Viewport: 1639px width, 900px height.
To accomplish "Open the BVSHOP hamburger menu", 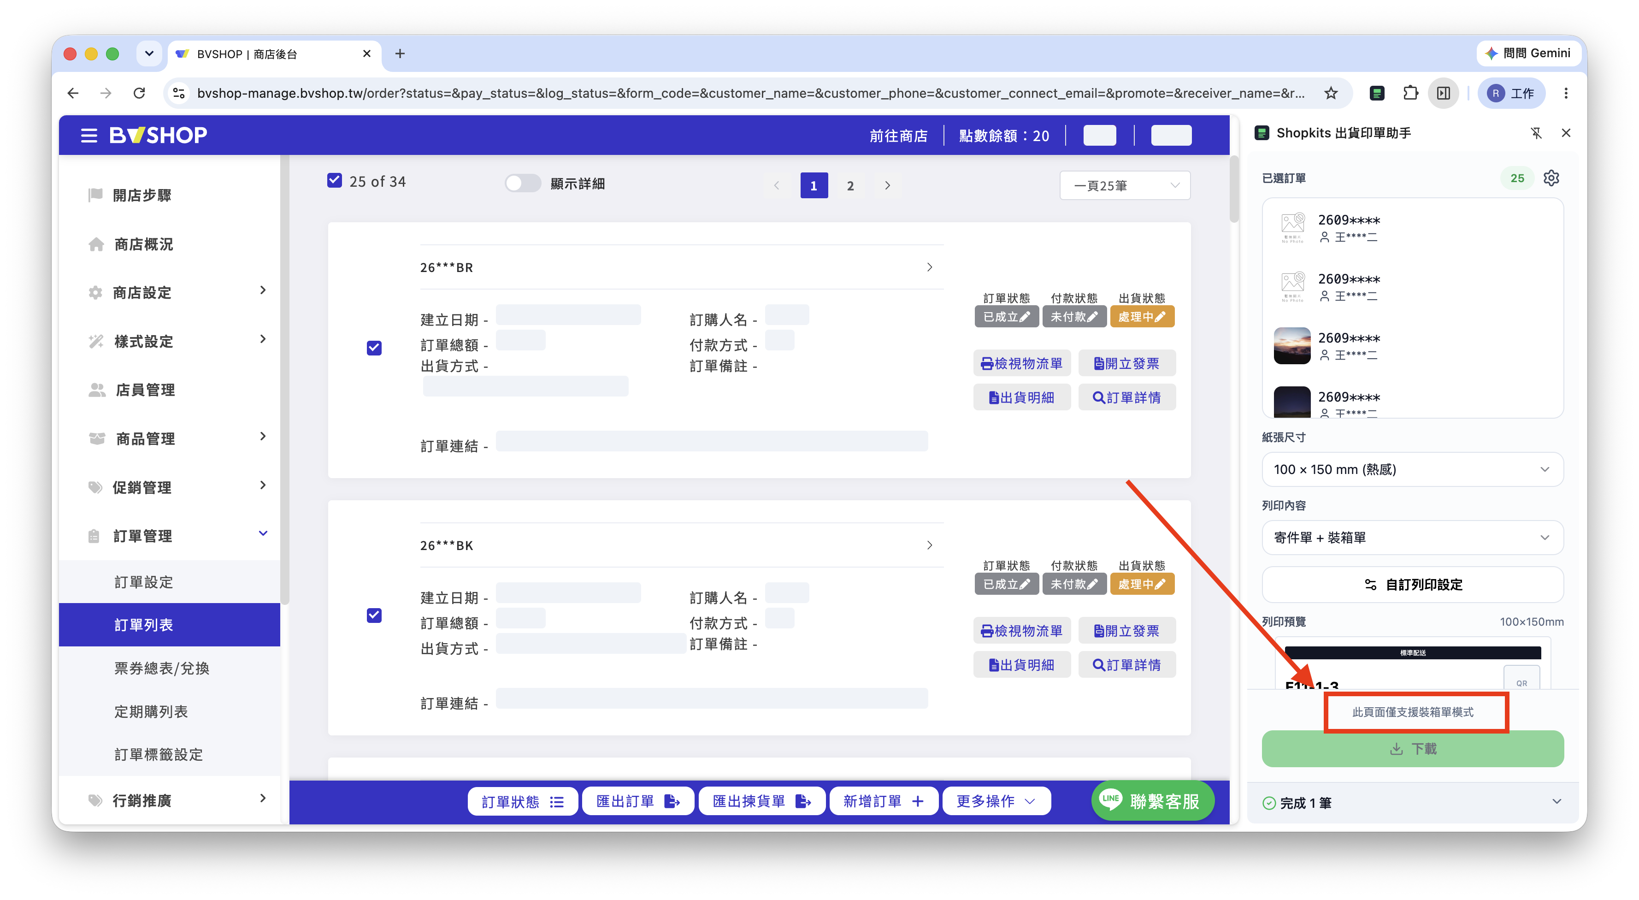I will click(x=89, y=135).
